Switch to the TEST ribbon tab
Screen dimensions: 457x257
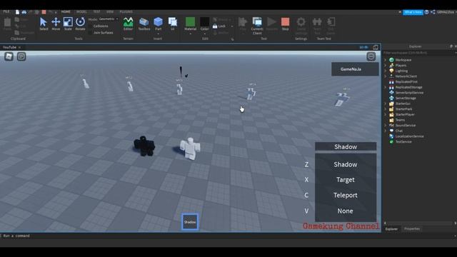(x=97, y=11)
